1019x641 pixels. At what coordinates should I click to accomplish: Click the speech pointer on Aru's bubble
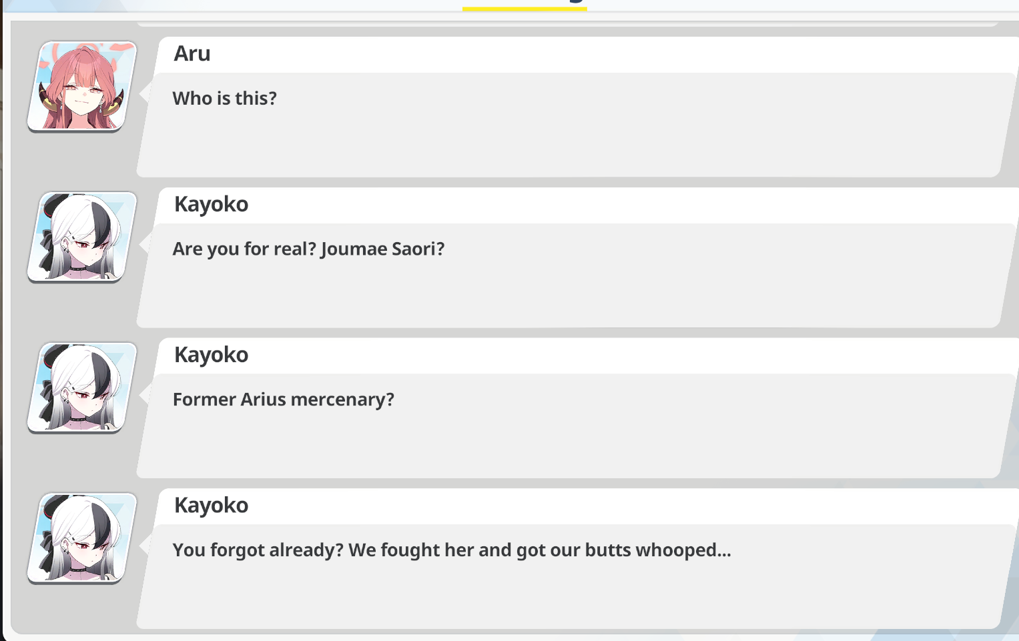[143, 94]
